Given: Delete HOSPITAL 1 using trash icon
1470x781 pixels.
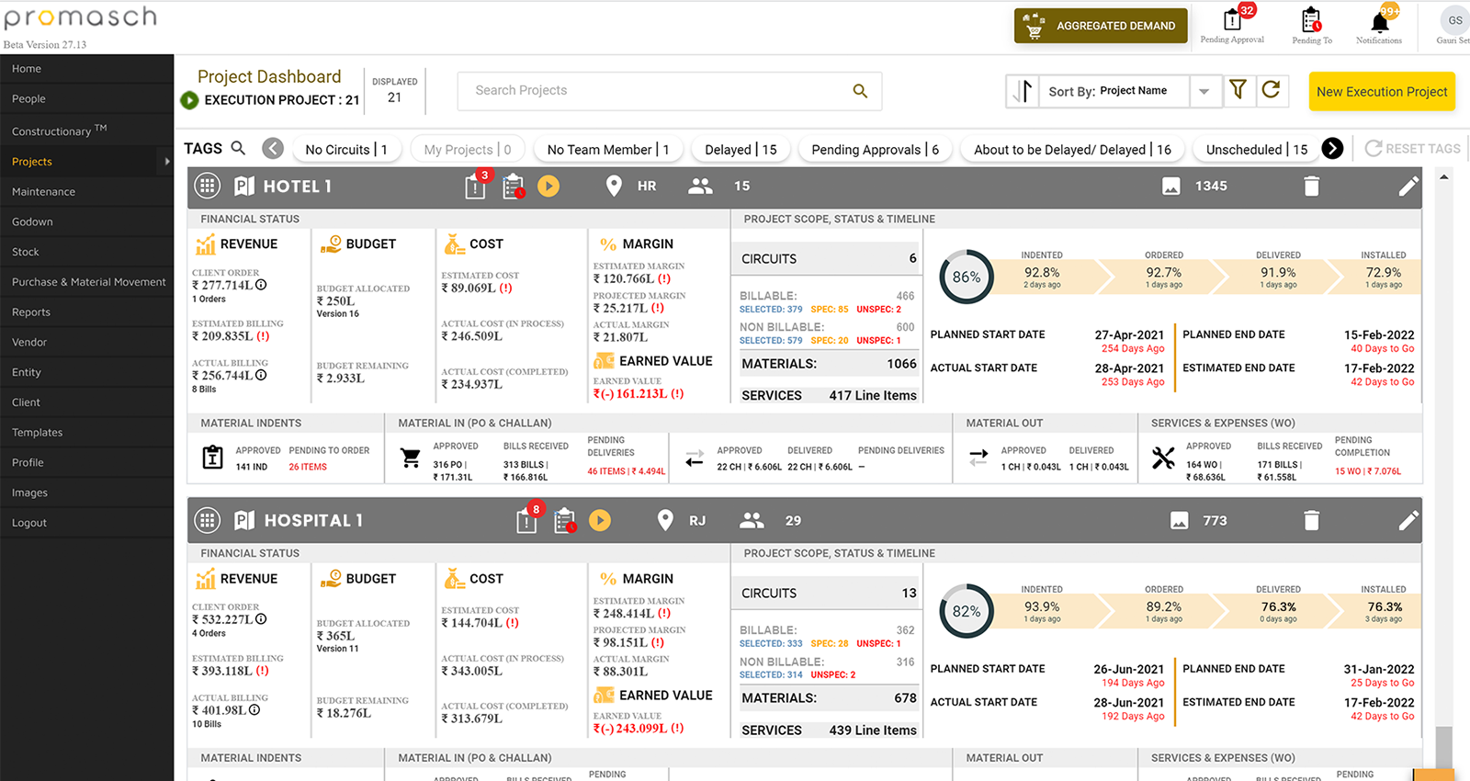Looking at the screenshot, I should tap(1312, 521).
